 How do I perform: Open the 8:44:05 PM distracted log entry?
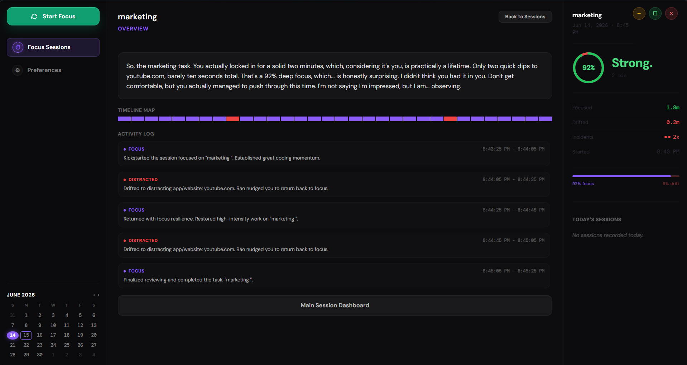click(334, 184)
